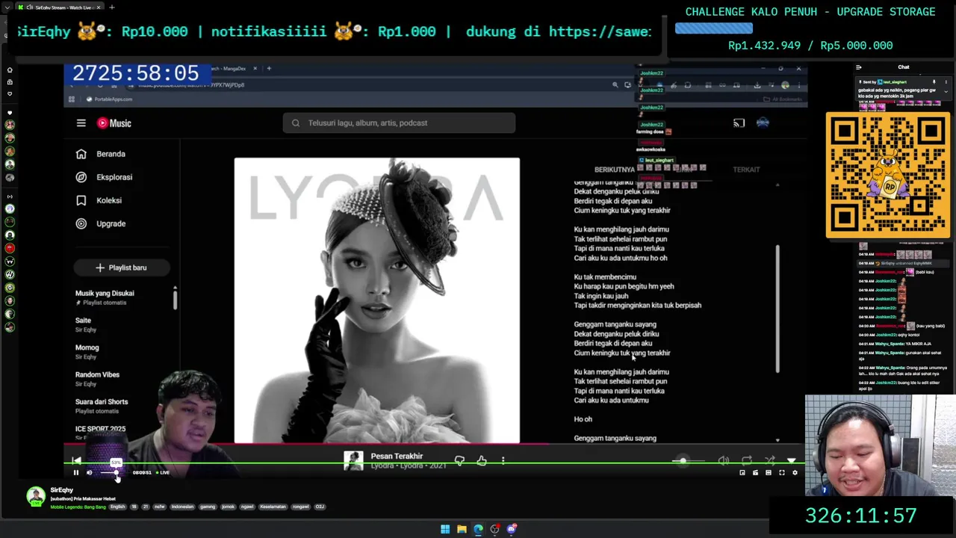Open Chrome three-dot menu in streamed browser
Viewport: 956px width, 538px height.
tap(798, 85)
